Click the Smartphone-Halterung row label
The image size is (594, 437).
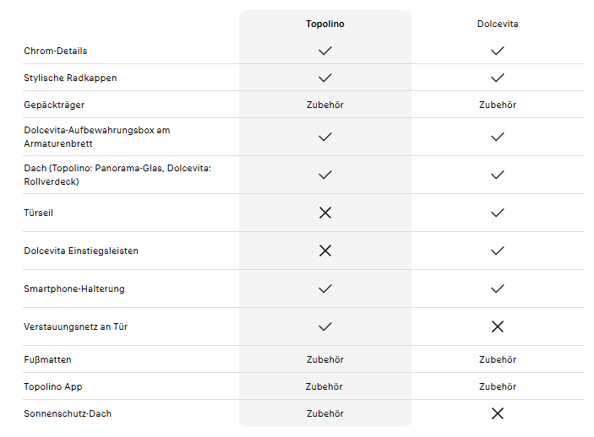pyautogui.click(x=74, y=289)
